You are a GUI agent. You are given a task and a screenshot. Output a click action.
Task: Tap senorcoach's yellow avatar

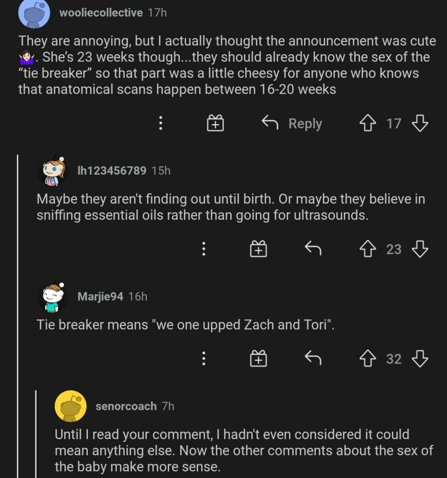click(x=71, y=406)
